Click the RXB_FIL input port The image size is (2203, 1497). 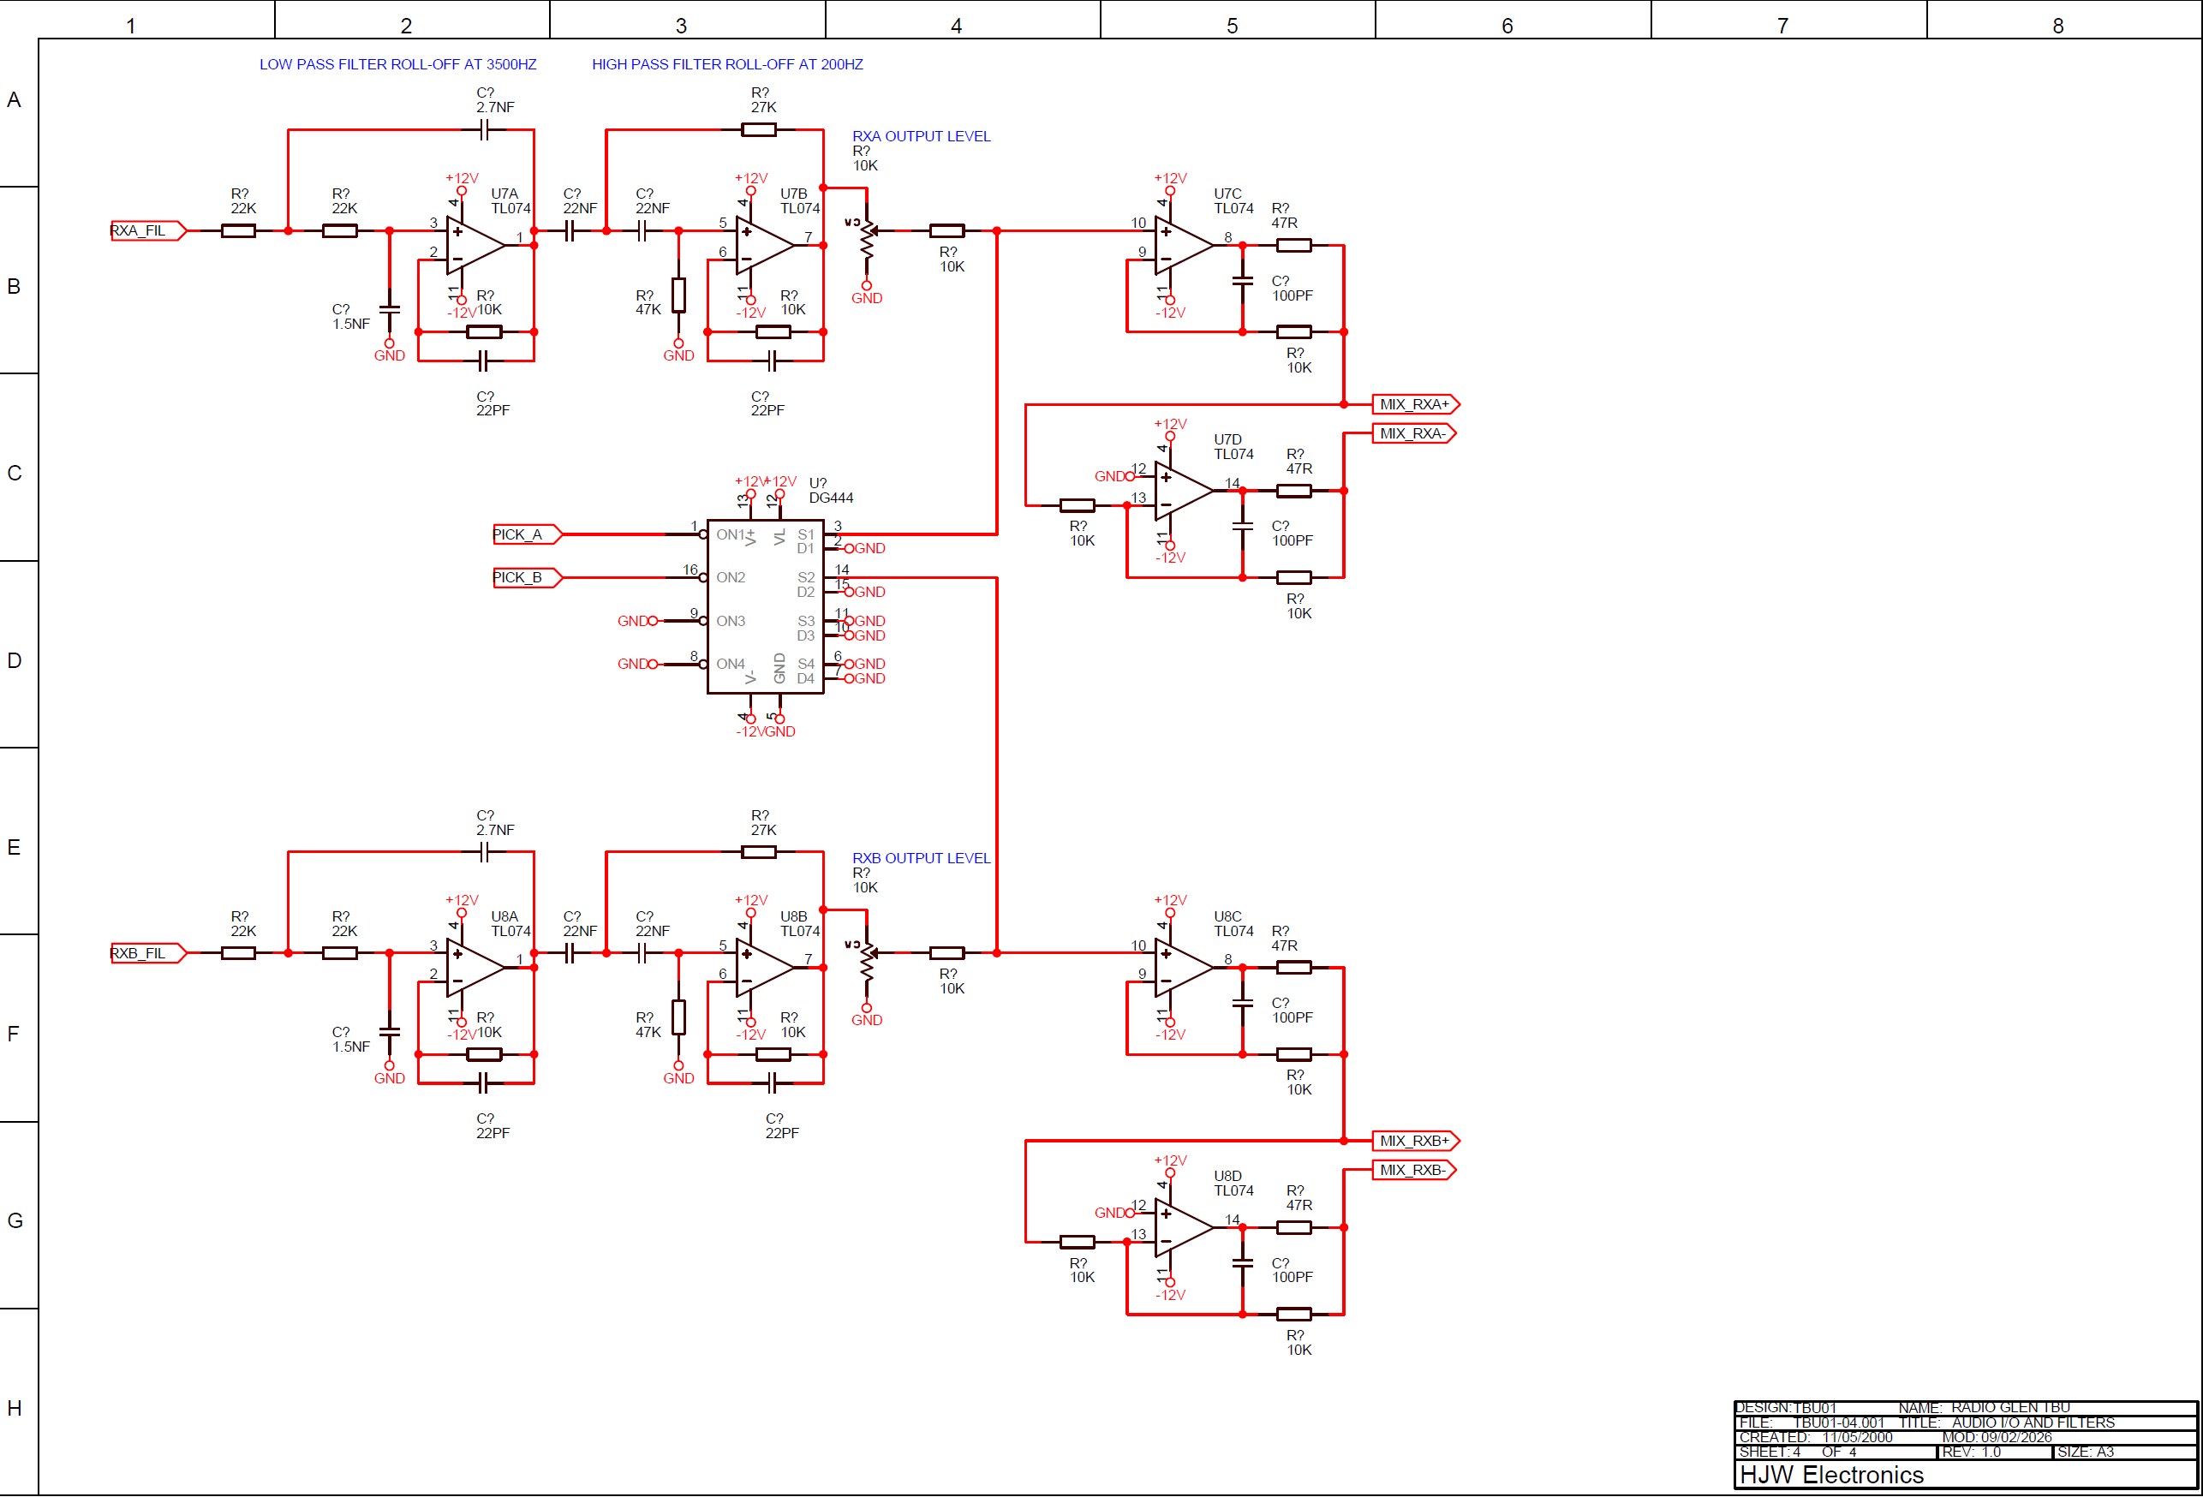click(x=147, y=953)
